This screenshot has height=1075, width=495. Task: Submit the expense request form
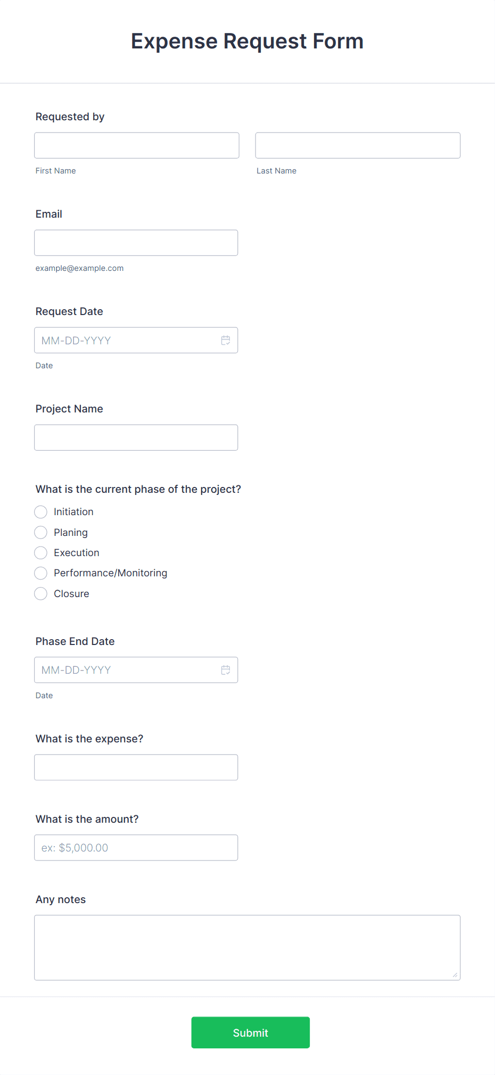point(250,1032)
